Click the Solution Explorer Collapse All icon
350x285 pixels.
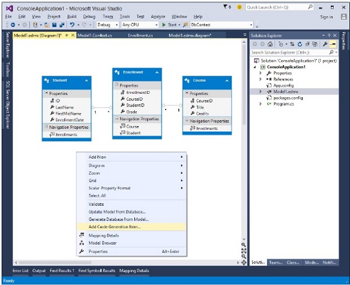point(307,44)
